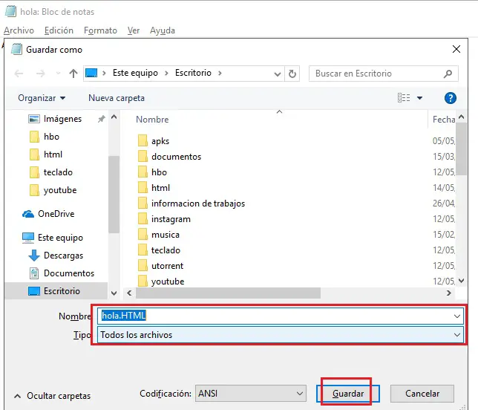Open Ayuda menu in Bloc de notas
The image size is (478, 410).
click(163, 30)
